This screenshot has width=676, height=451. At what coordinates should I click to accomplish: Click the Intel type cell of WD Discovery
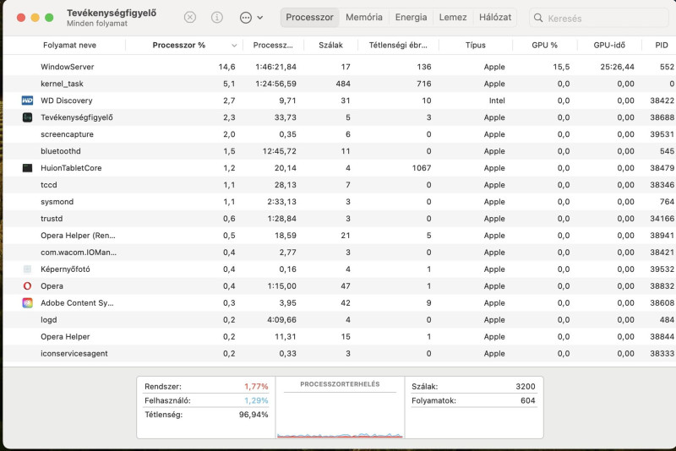coord(497,101)
